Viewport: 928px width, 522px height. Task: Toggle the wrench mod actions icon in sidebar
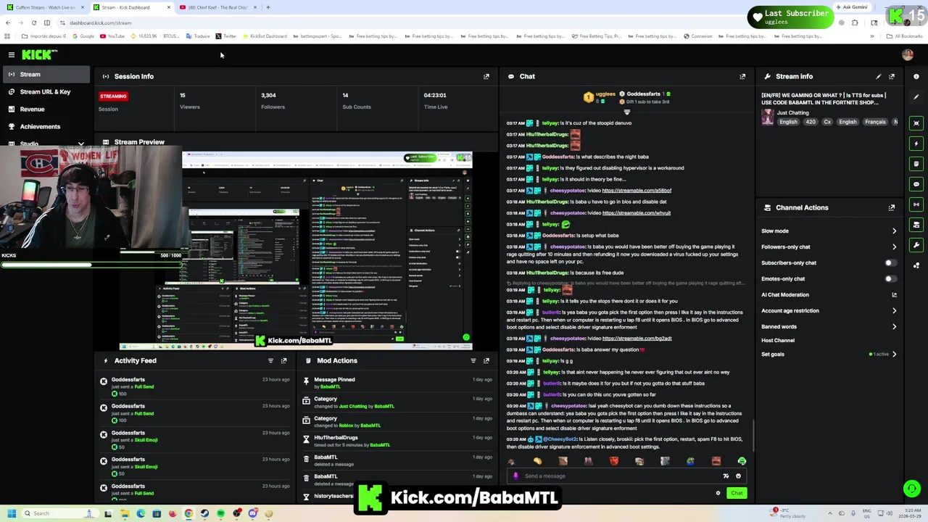tap(916, 245)
